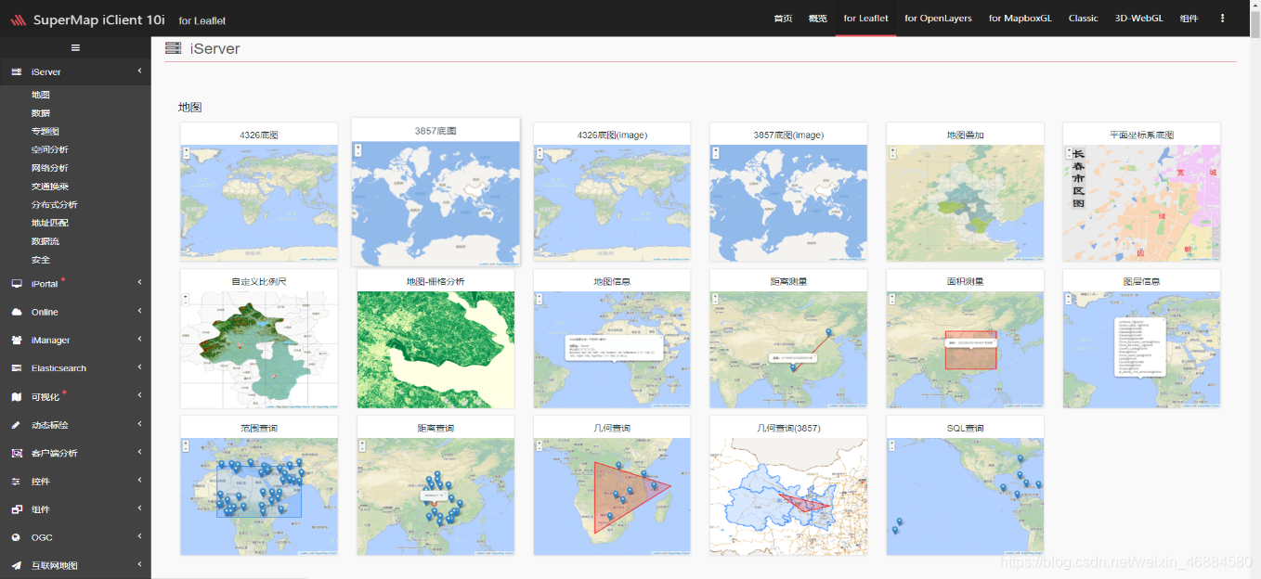
Task: Go to 交通换乘 in the sidebar
Action: tap(49, 187)
